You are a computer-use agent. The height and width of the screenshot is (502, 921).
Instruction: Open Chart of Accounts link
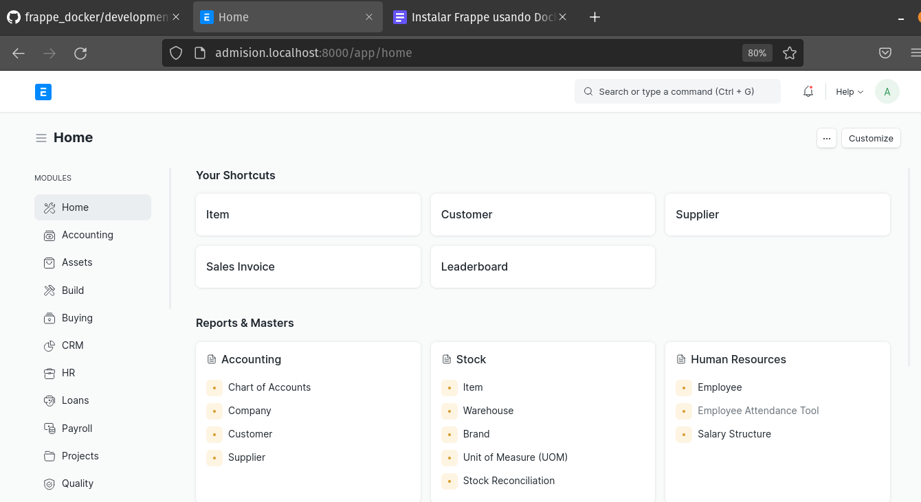point(269,387)
